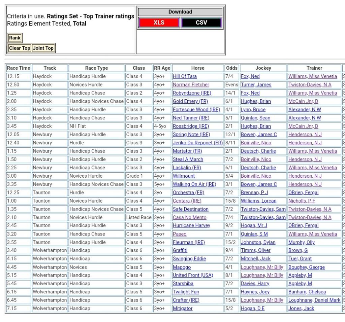
Task: Open trainer Loughnane, Daniel Mark
Action: point(314,300)
